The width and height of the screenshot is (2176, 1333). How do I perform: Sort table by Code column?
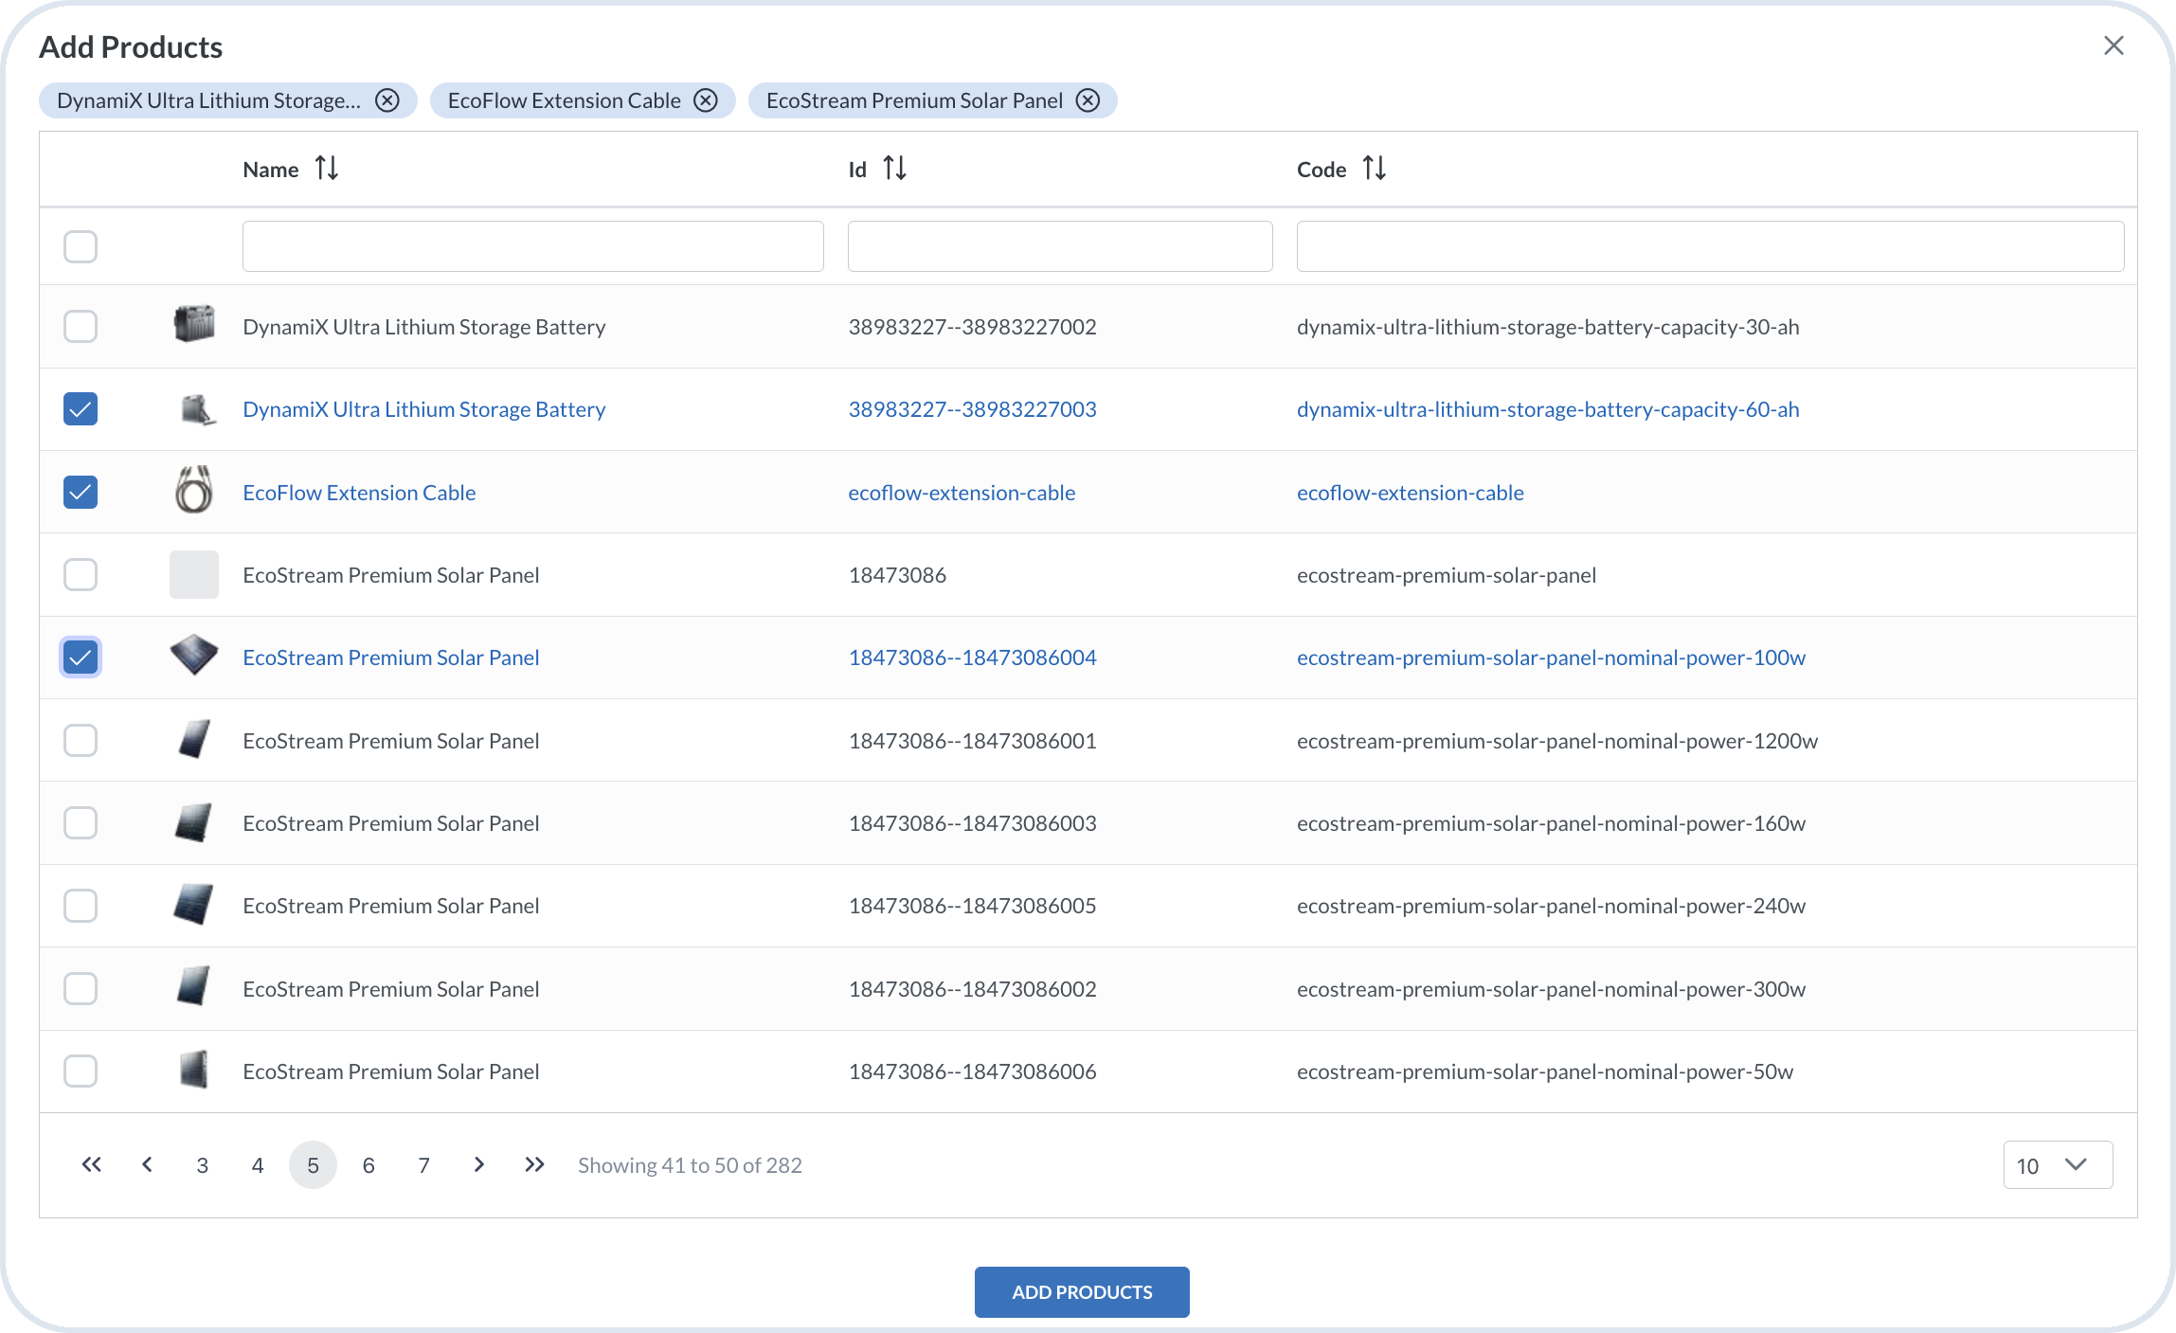[1375, 169]
